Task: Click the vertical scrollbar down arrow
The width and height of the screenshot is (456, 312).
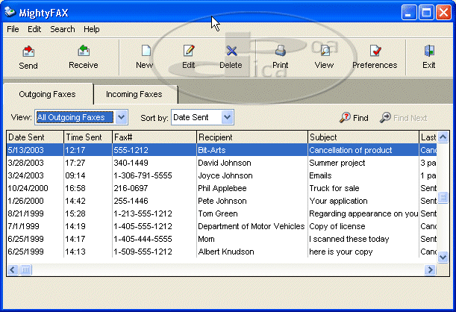Action: coord(443,257)
